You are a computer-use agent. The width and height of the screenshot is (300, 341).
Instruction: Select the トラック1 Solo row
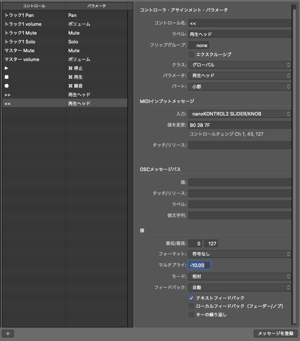click(x=65, y=42)
